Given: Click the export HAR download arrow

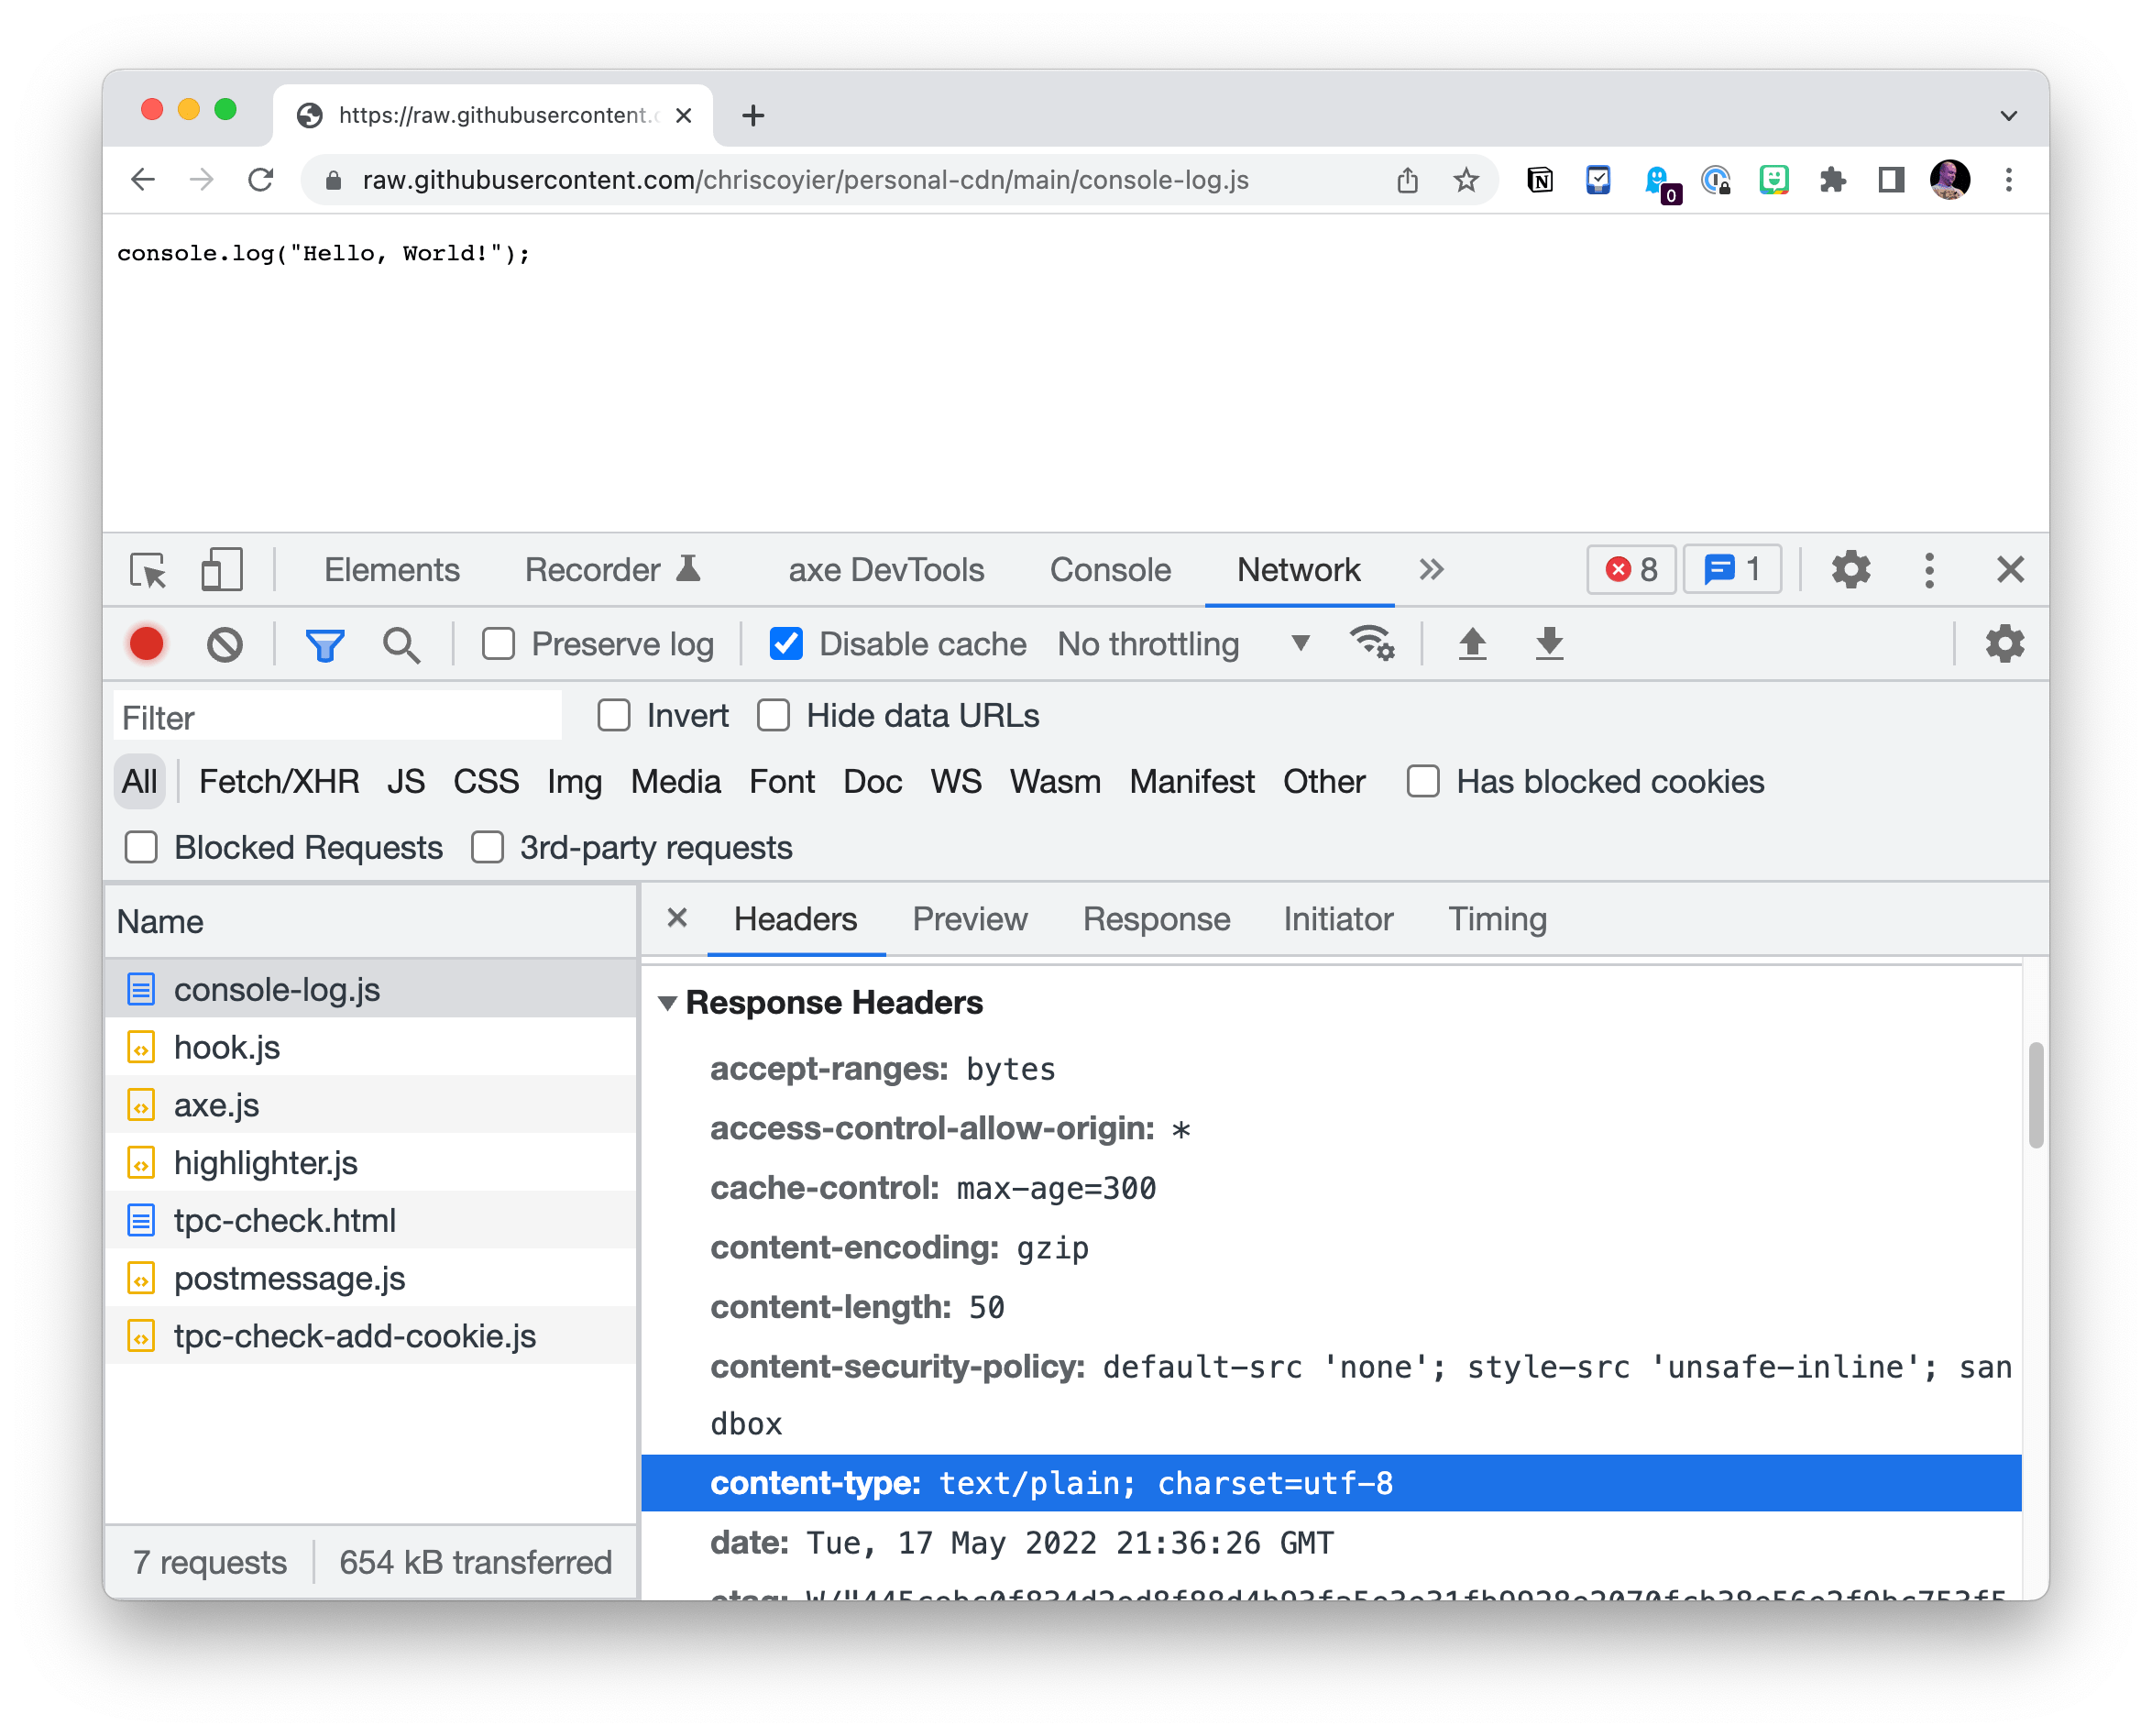Looking at the screenshot, I should (x=1549, y=643).
